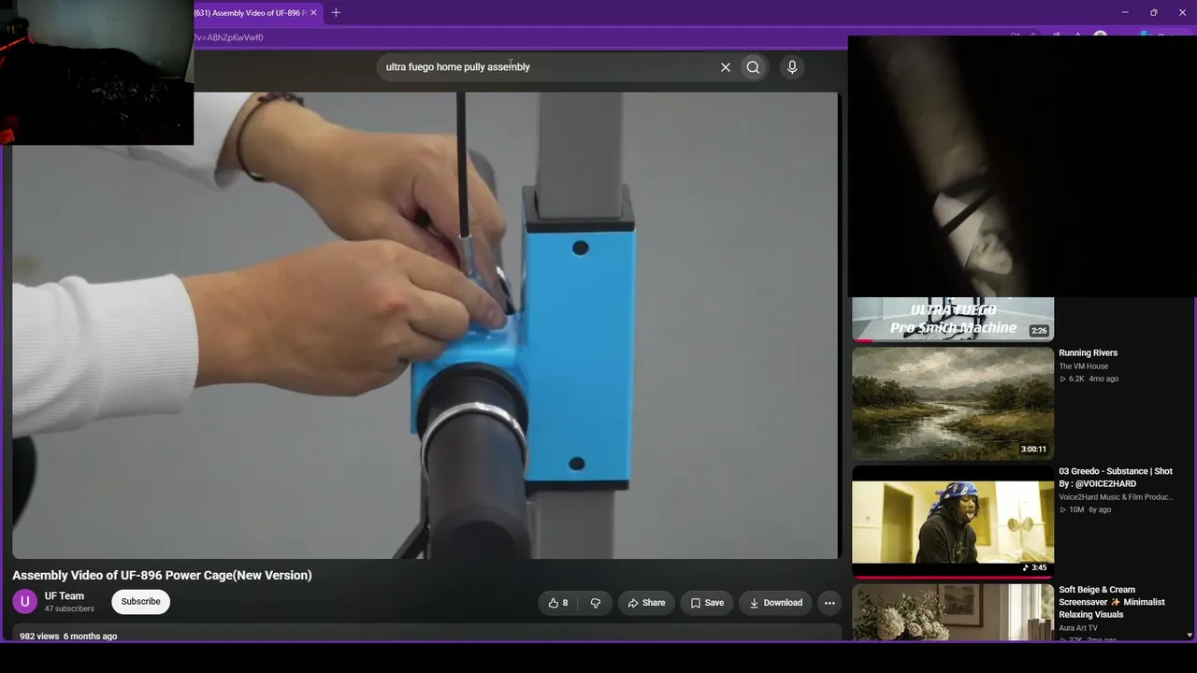Open the Ultra Fuego Pro Smith Machine thumbnail

pos(953,319)
